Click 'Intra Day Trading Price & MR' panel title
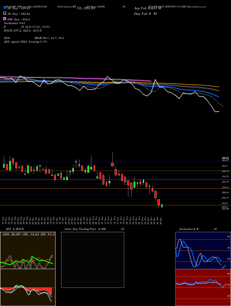This screenshot has width=231, height=306. coord(85,229)
